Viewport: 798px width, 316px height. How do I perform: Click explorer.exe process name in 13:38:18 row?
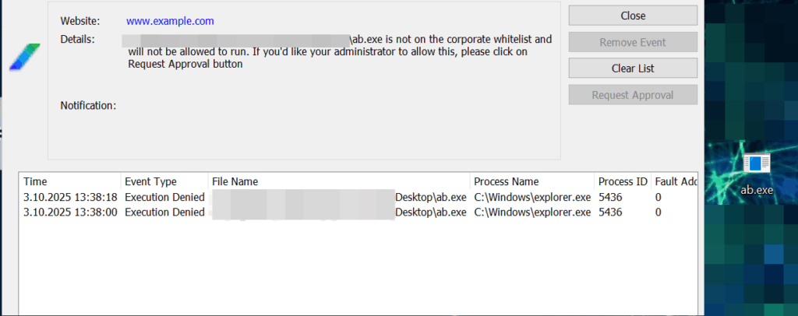532,198
